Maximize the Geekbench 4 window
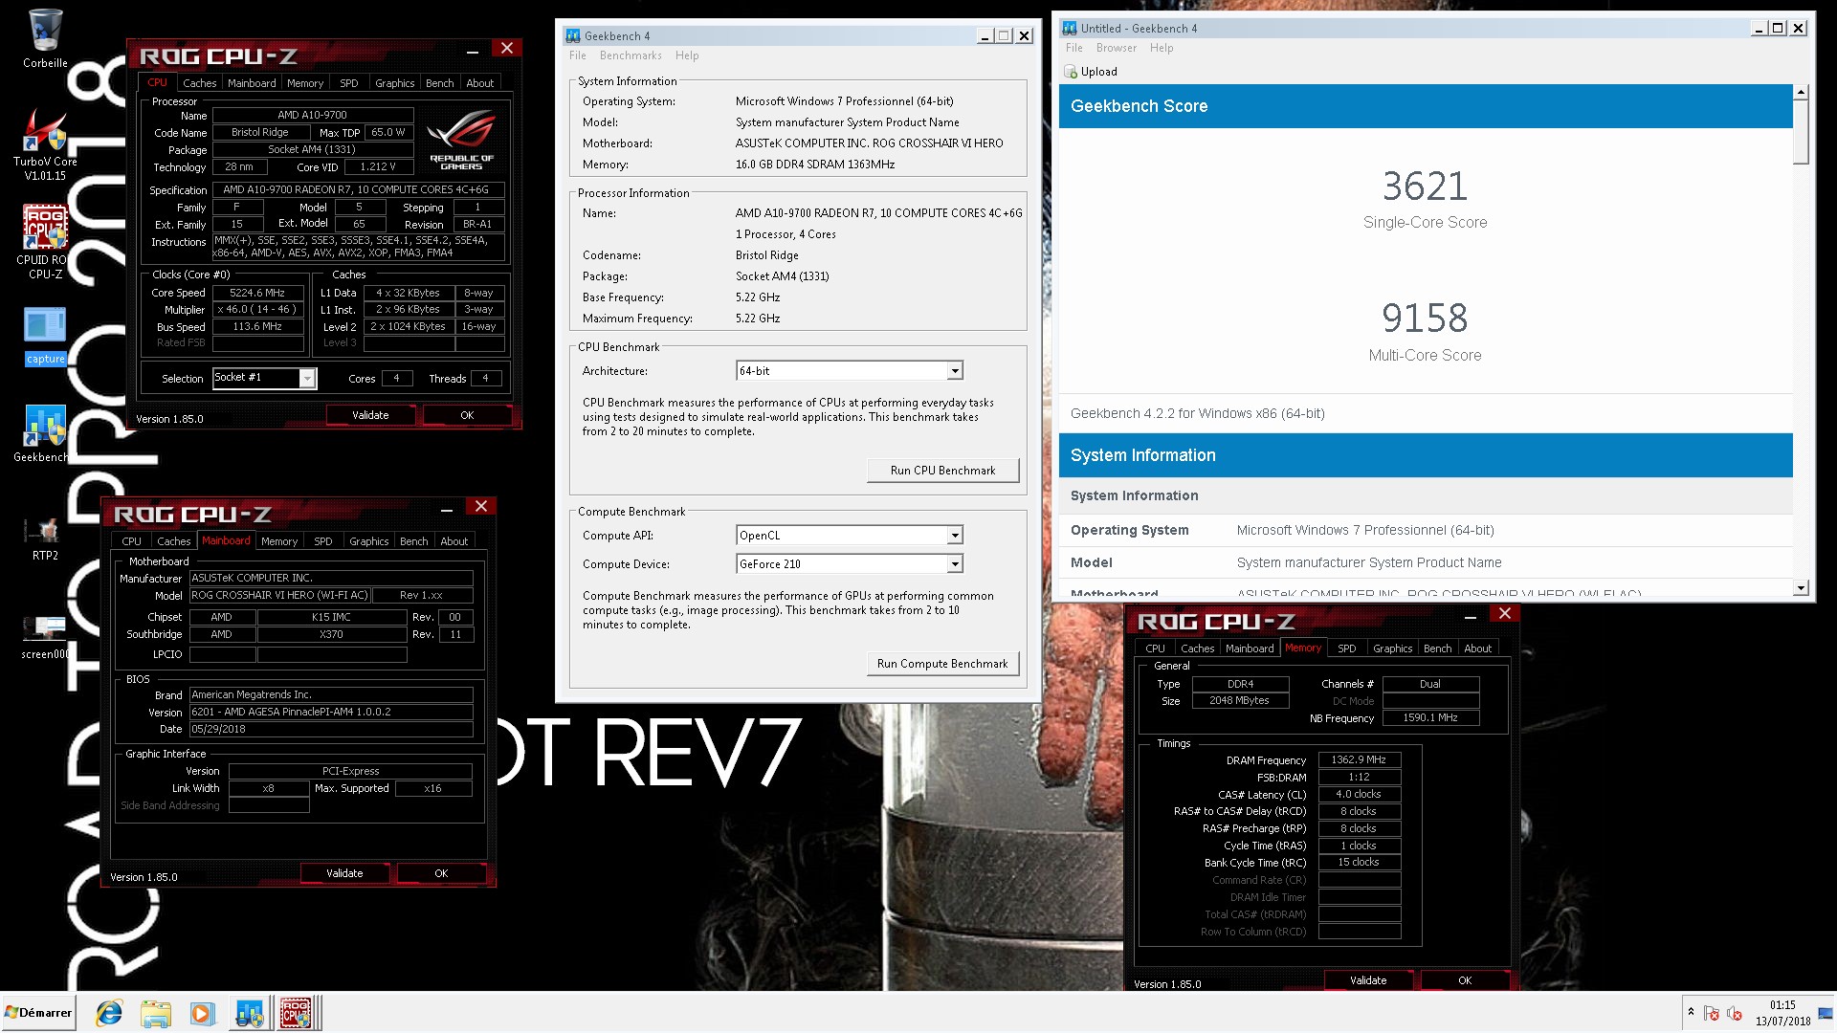The image size is (1837, 1033). click(1004, 36)
